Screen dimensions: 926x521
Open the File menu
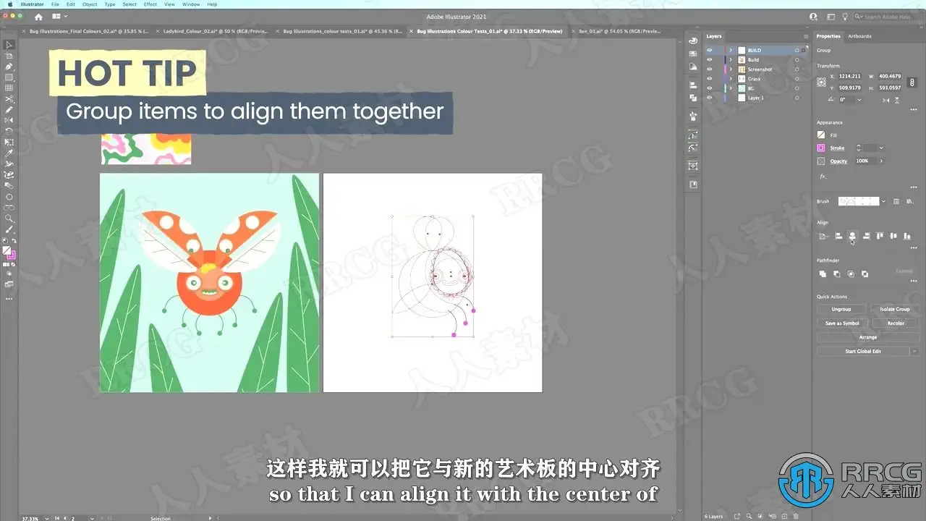click(x=55, y=4)
